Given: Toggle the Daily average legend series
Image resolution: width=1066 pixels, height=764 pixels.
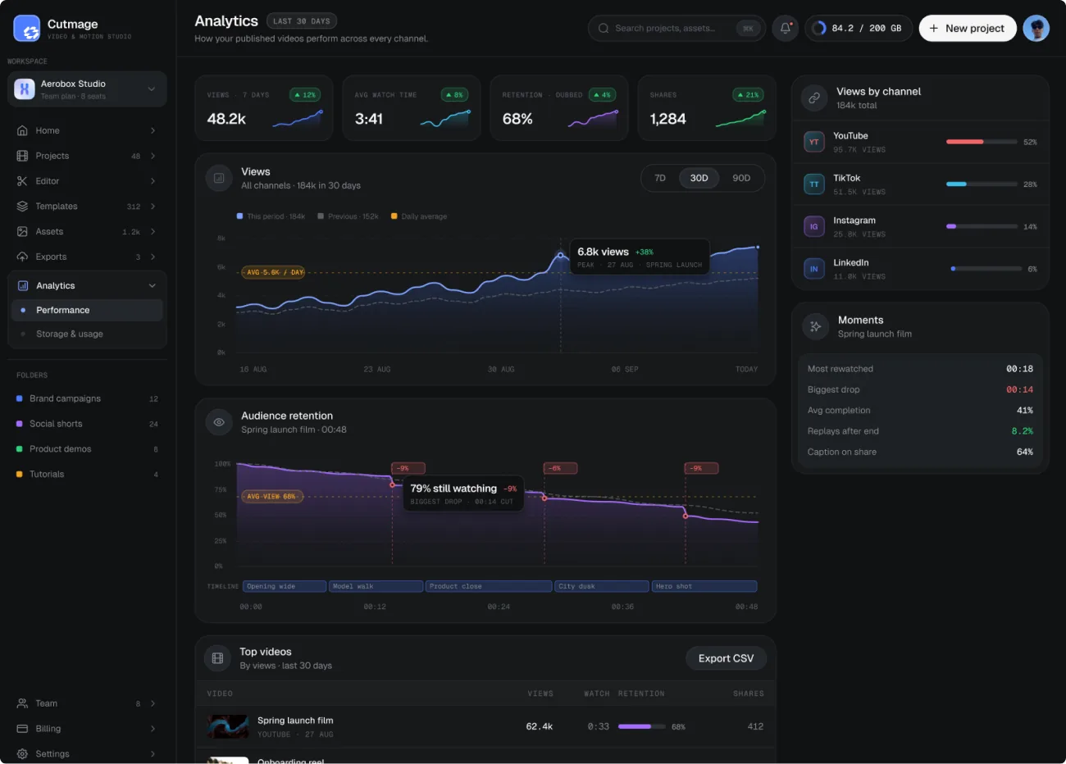Looking at the screenshot, I should click(x=419, y=217).
